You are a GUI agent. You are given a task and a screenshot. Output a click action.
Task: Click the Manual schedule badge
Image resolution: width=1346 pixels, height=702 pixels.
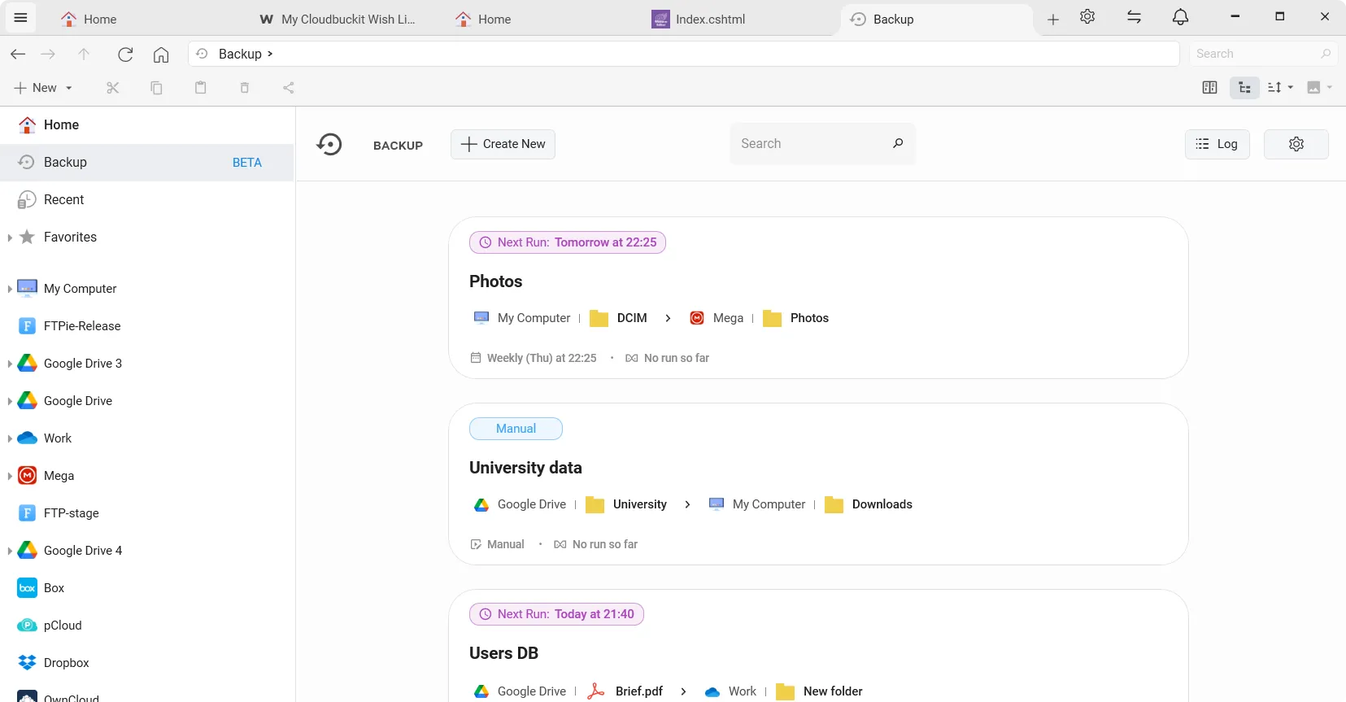click(x=516, y=429)
